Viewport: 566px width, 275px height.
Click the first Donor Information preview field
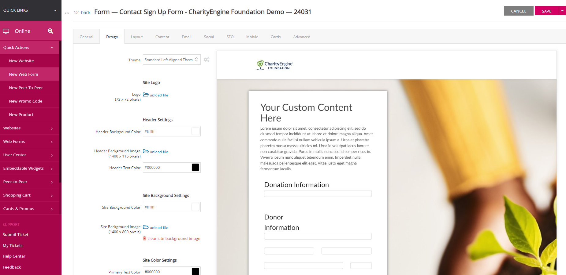[x=318, y=236]
